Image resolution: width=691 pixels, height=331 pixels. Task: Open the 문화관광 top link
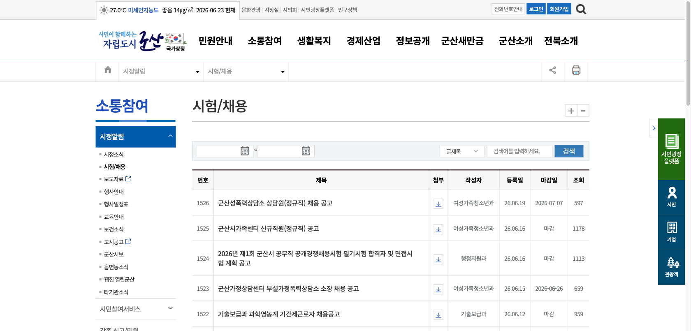tap(251, 10)
